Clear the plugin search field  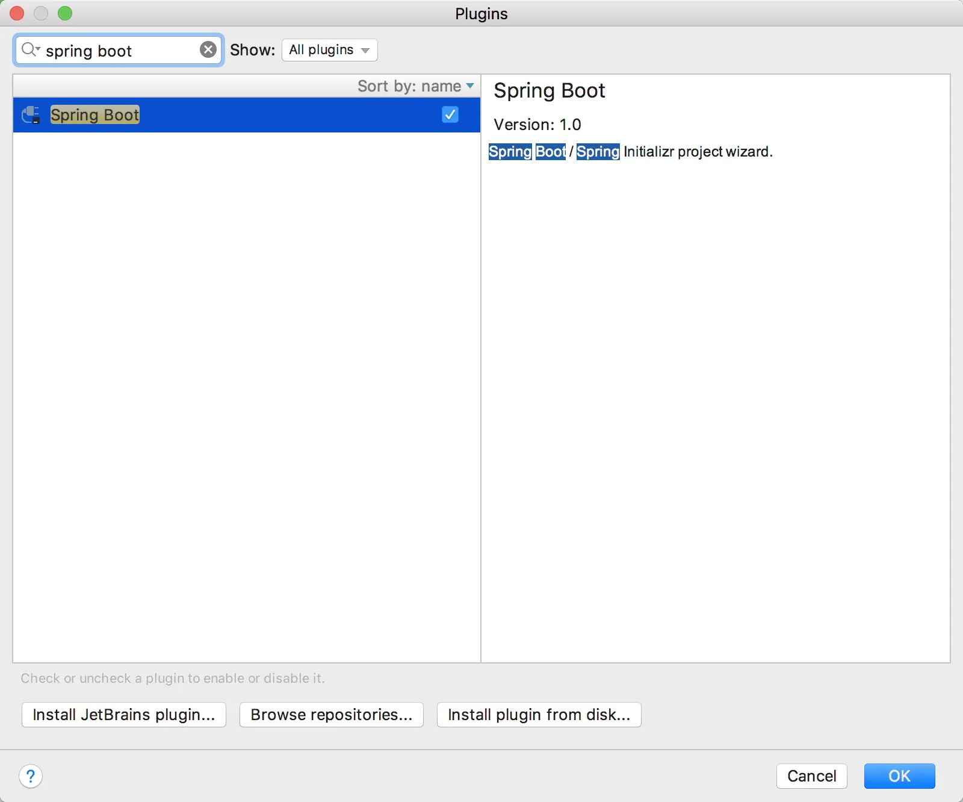point(208,50)
